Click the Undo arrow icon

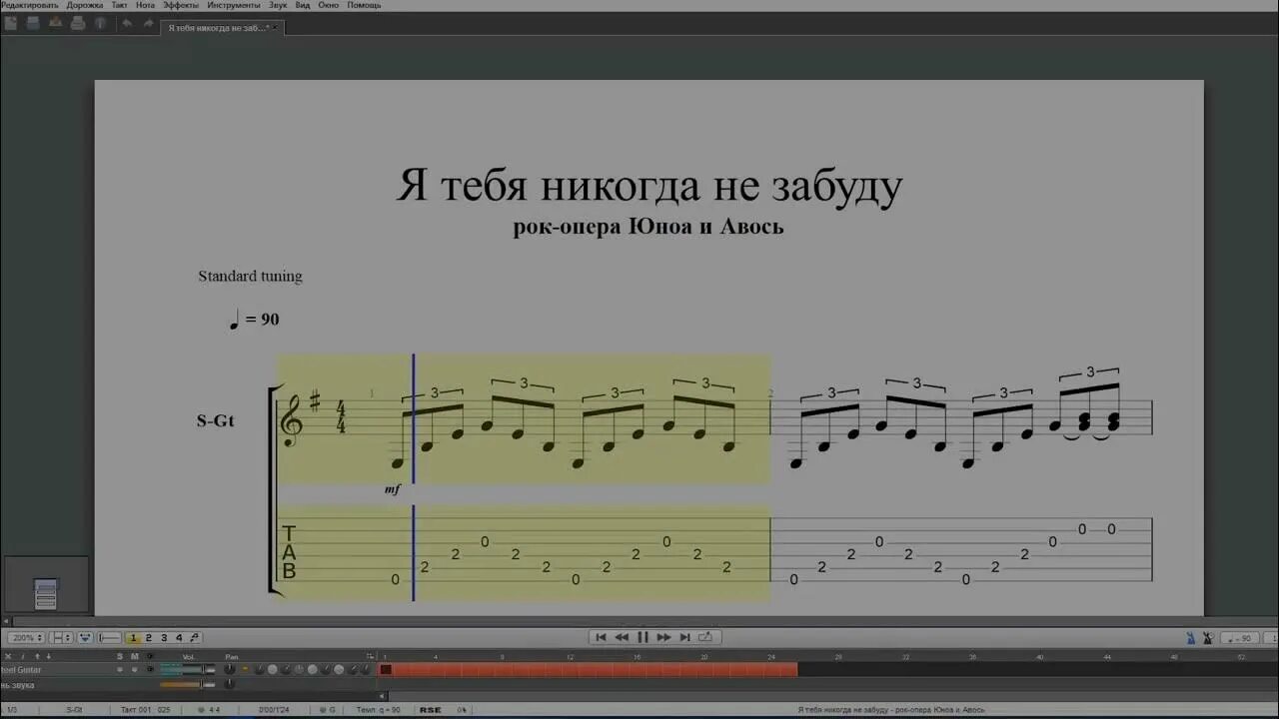pos(127,23)
